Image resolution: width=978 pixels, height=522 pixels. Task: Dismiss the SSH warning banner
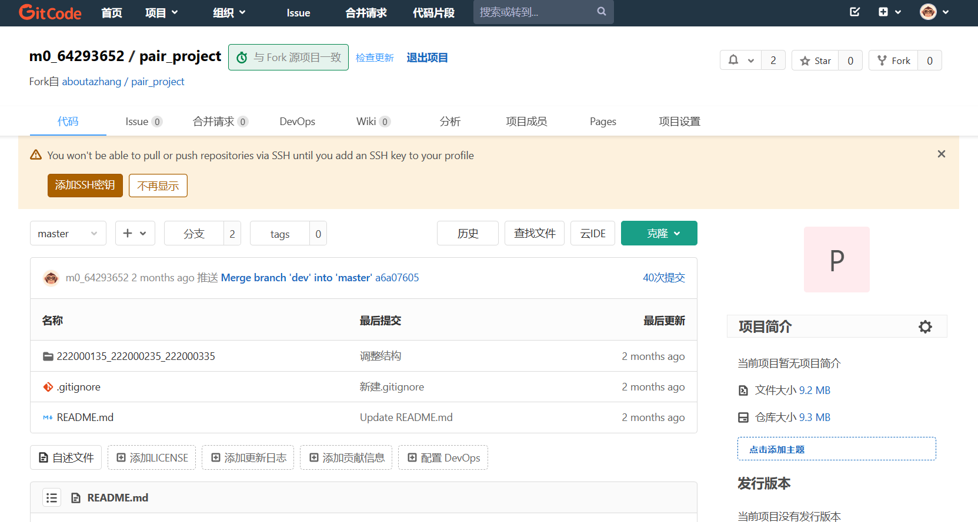(941, 154)
